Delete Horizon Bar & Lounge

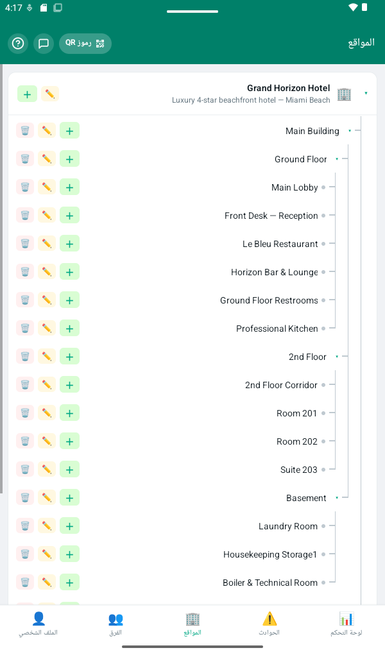point(25,272)
